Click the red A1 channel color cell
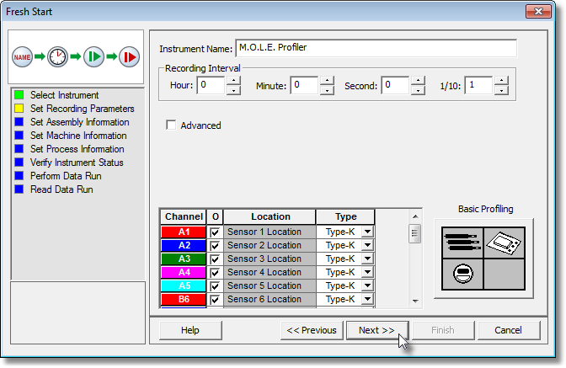This screenshot has width=566, height=368. (184, 232)
